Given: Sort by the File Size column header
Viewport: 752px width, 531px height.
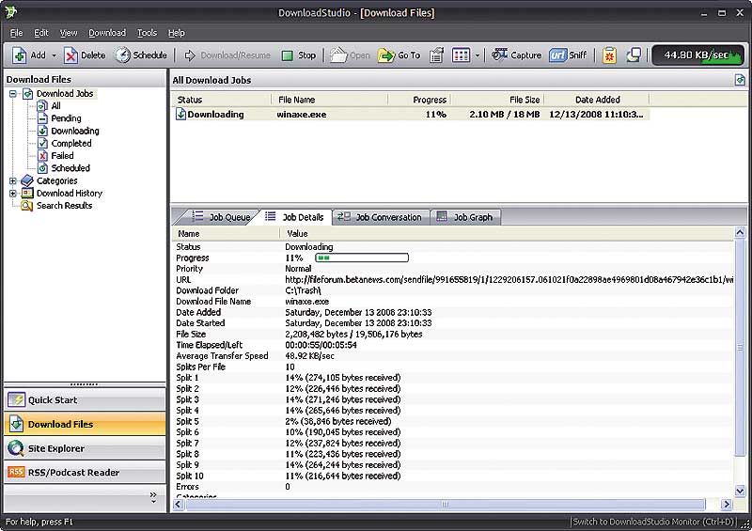Looking at the screenshot, I should [x=498, y=100].
